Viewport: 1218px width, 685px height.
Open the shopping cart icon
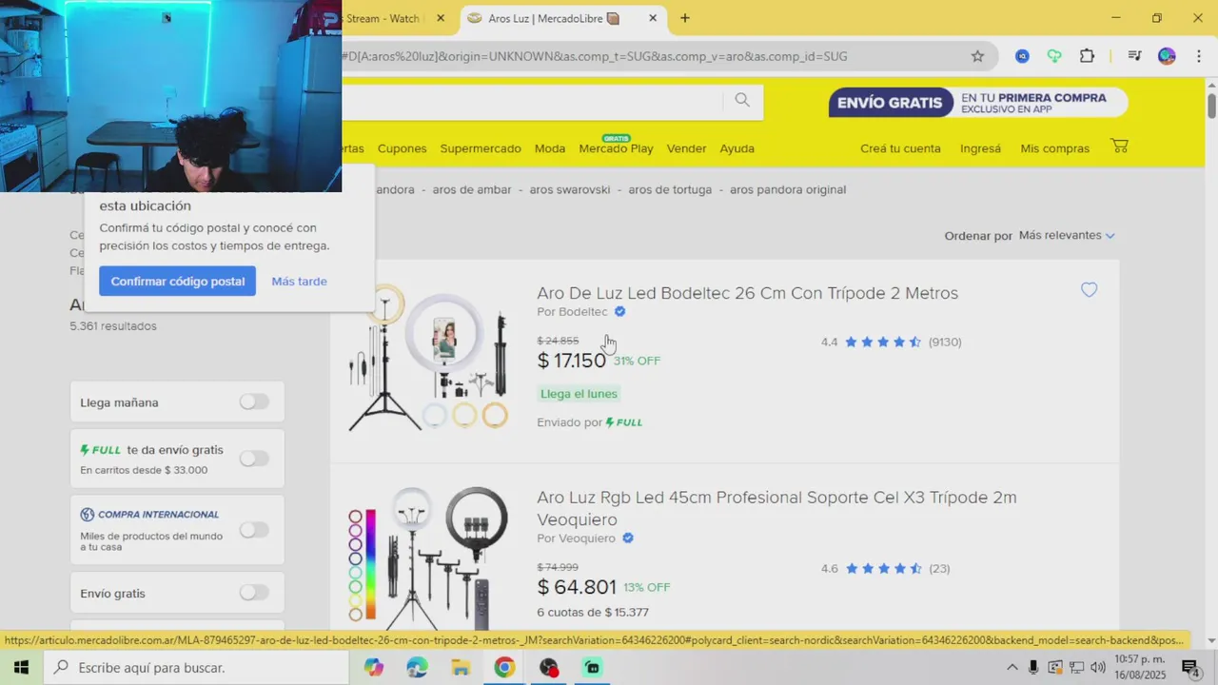click(x=1119, y=147)
